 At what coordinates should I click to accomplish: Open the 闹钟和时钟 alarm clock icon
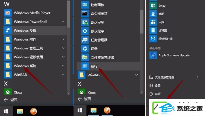[x=153, y=39]
